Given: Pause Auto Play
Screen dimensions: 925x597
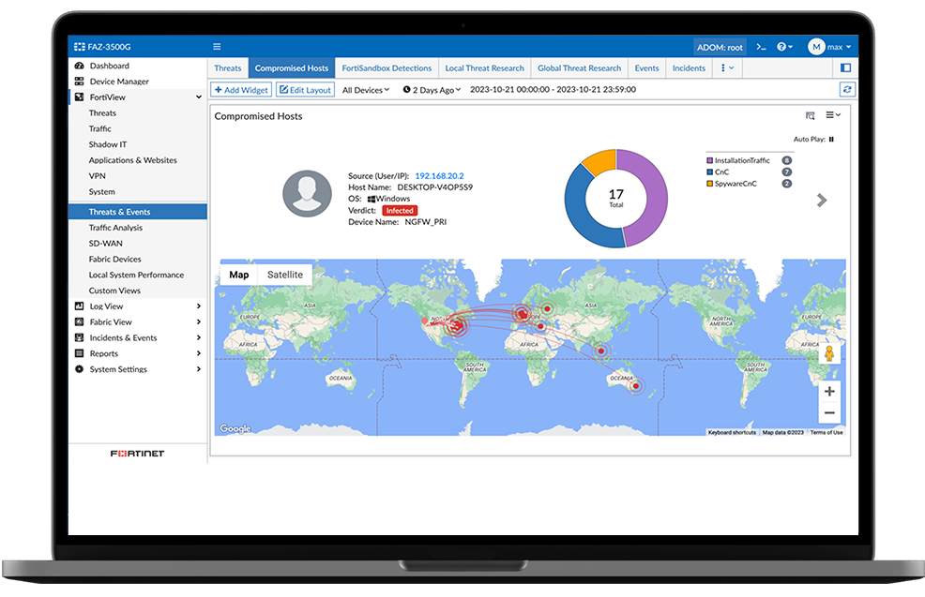Looking at the screenshot, I should click(831, 140).
